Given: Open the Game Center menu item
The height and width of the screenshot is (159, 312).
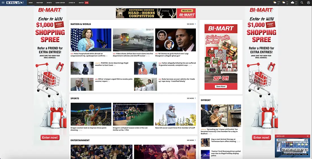Looking at the screenshot, I should coord(60,3).
